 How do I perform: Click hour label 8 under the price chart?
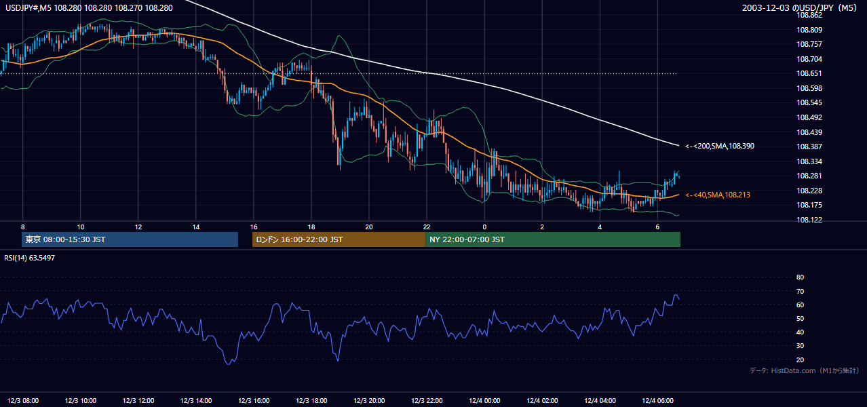(22, 227)
